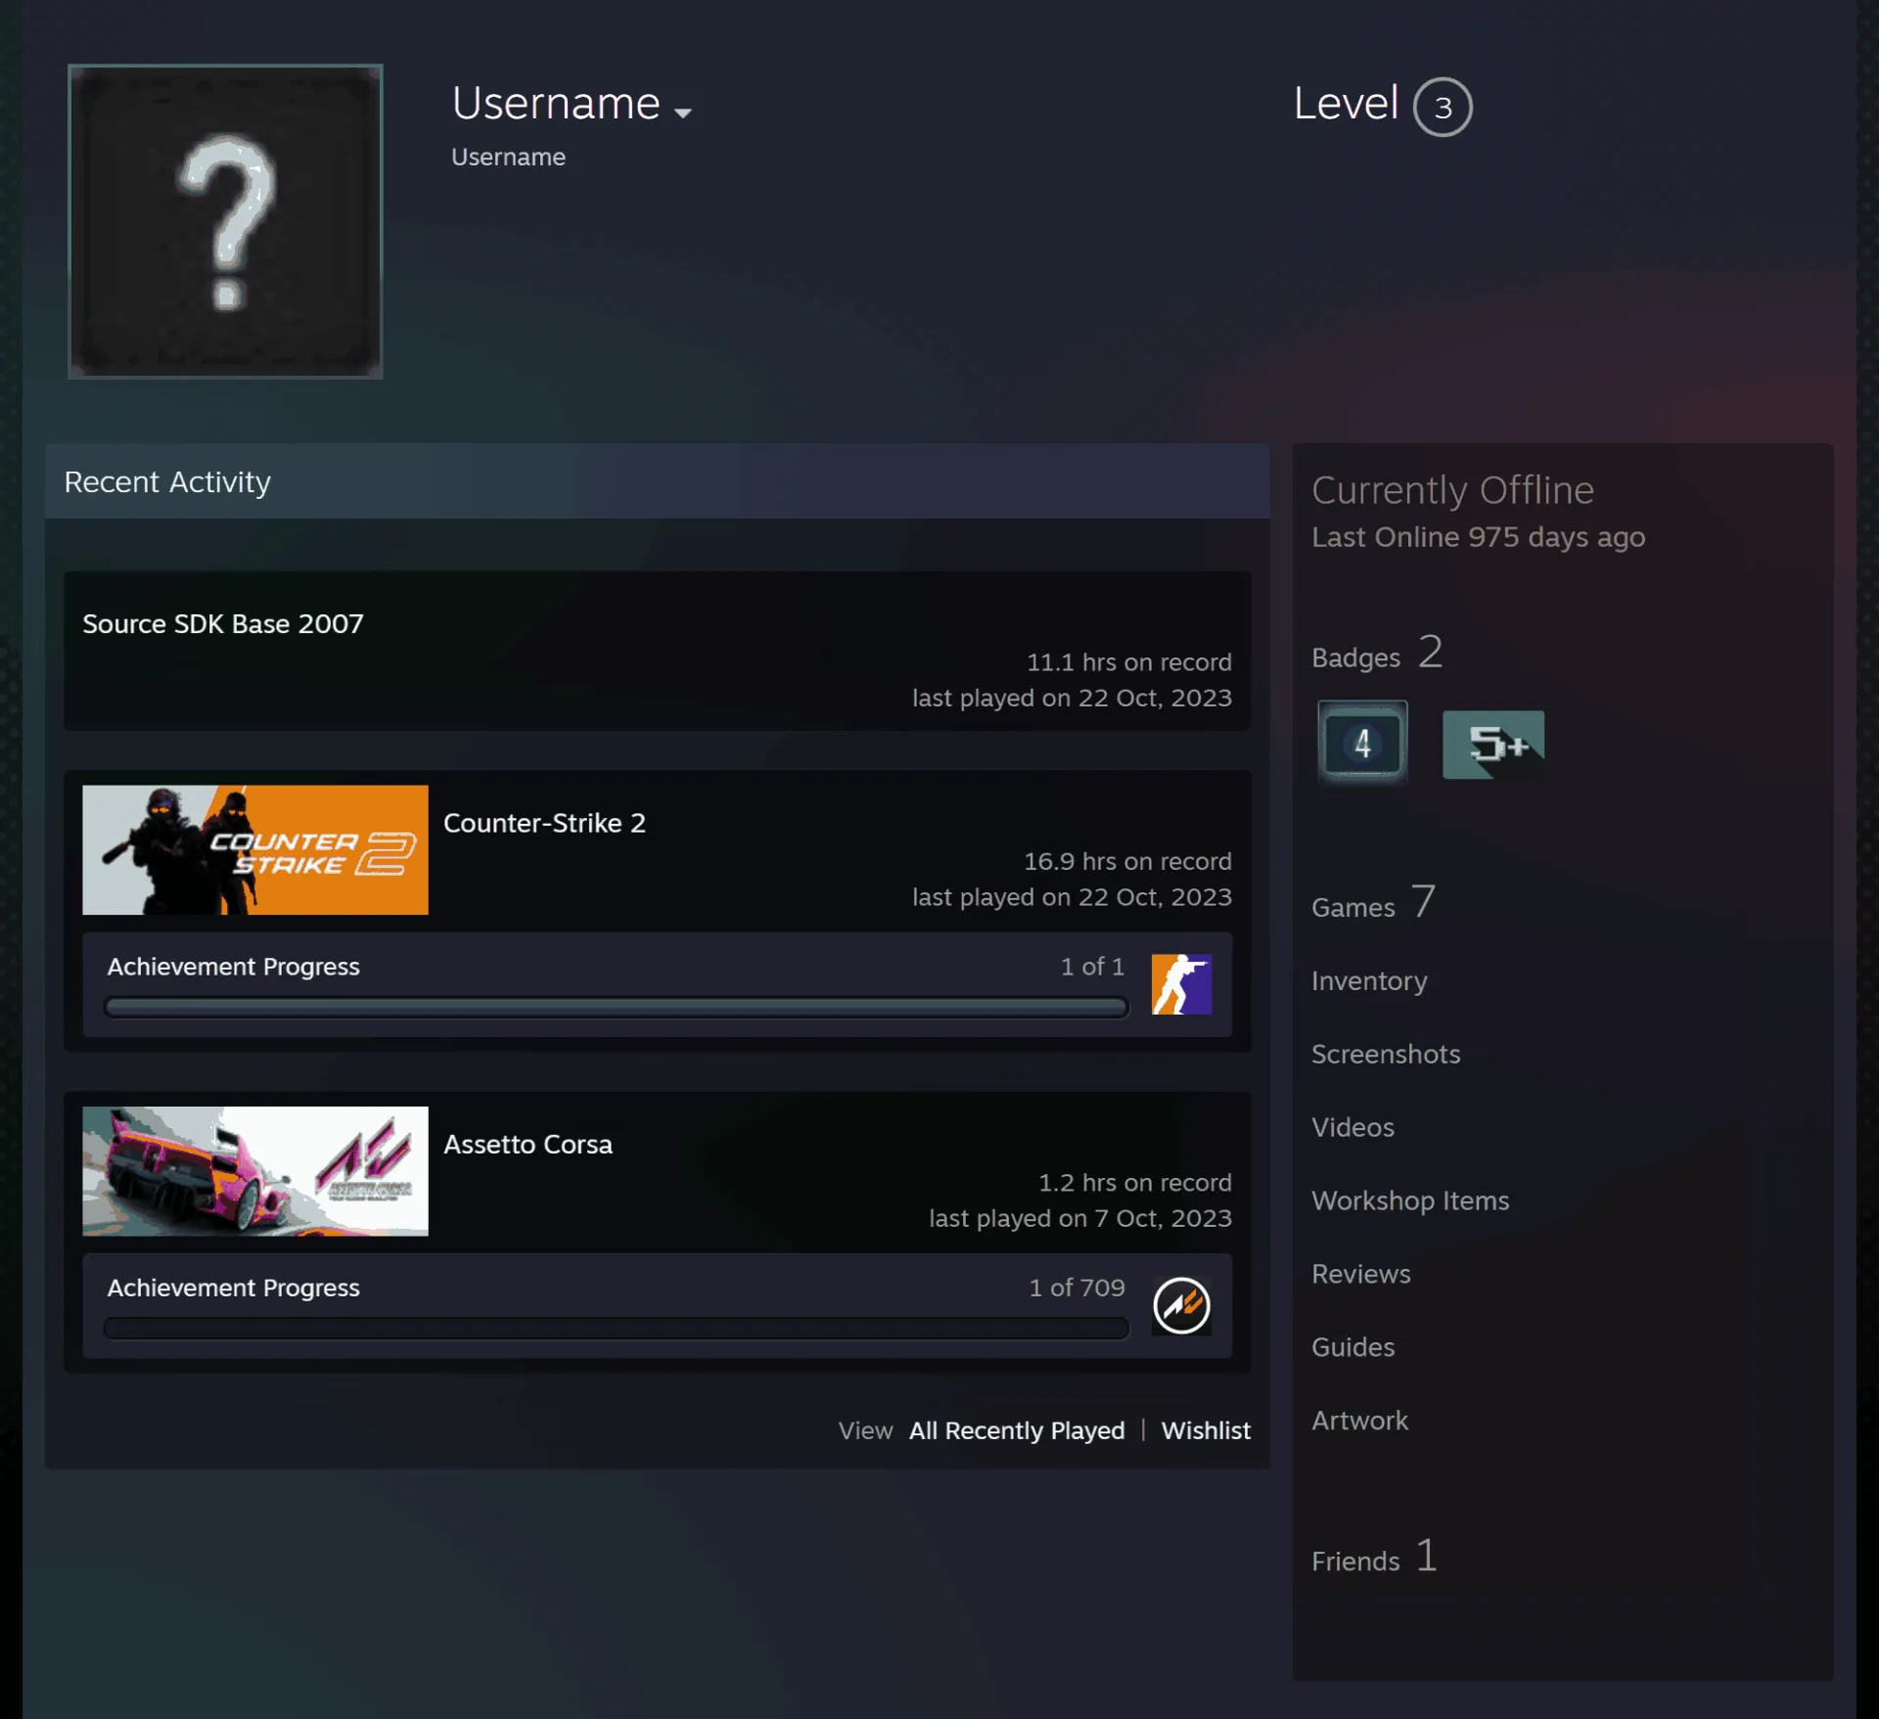Open the Videos page

(x=1352, y=1127)
